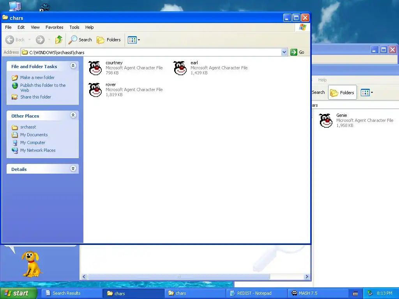Click the horizontal scrollbar thumb
The height and width of the screenshot is (299, 399).
pos(178,277)
